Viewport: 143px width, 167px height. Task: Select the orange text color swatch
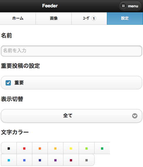(40, 148)
